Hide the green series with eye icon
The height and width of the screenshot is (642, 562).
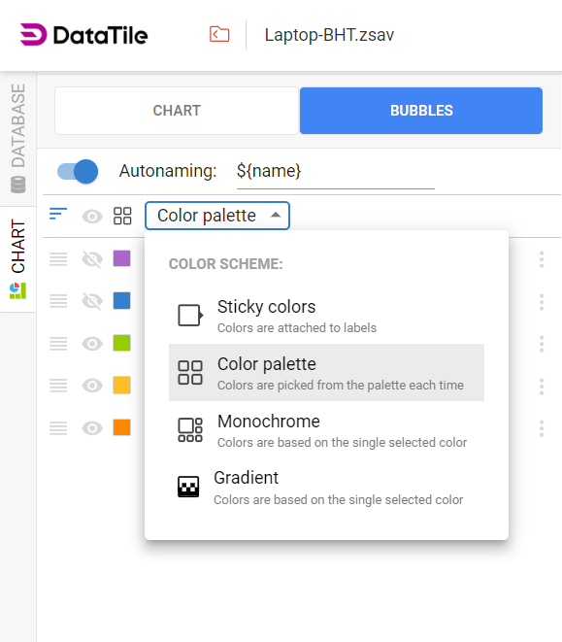coord(92,344)
